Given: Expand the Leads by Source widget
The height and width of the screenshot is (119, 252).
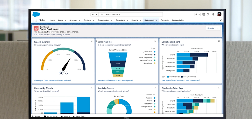Looking at the screenshot, I should (155, 88).
